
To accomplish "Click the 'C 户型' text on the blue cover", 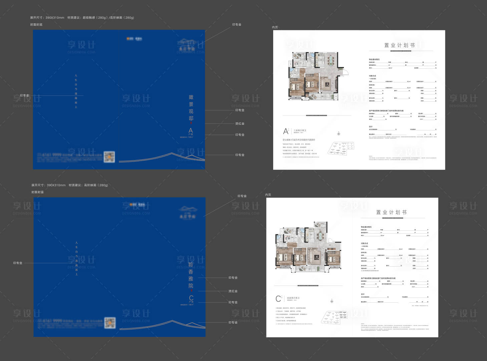I will (191, 299).
